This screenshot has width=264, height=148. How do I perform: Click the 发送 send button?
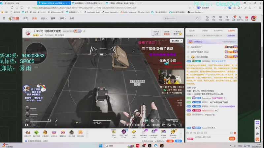(232, 138)
